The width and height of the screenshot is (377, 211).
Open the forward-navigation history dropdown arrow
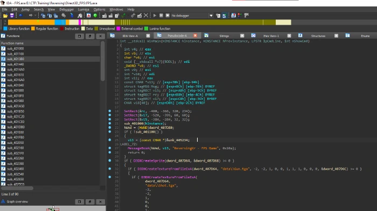[36, 16]
